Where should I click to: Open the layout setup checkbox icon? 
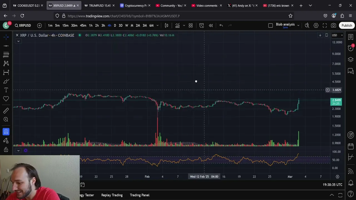pyautogui.click(x=270, y=26)
